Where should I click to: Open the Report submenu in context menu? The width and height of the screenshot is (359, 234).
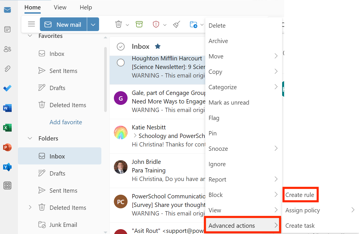click(244, 180)
